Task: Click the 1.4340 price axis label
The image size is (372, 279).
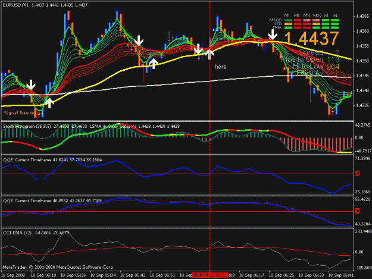Action: pyautogui.click(x=362, y=91)
